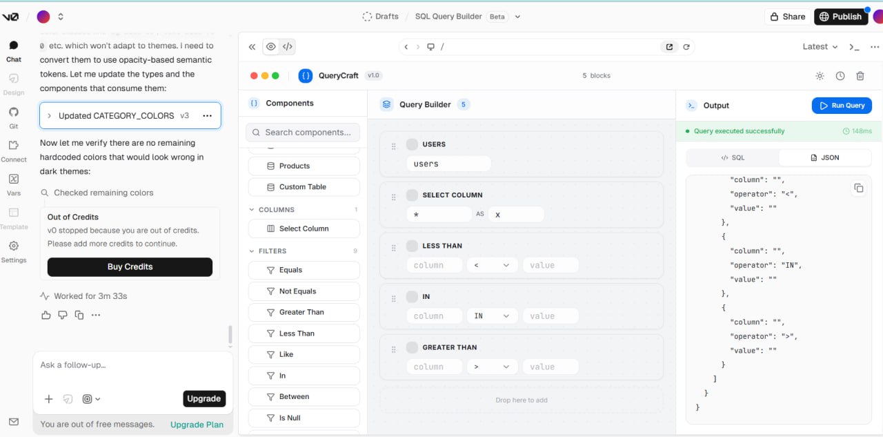This screenshot has width=883, height=437.
Task: Click the chat panel scrollbar
Action: 230,335
